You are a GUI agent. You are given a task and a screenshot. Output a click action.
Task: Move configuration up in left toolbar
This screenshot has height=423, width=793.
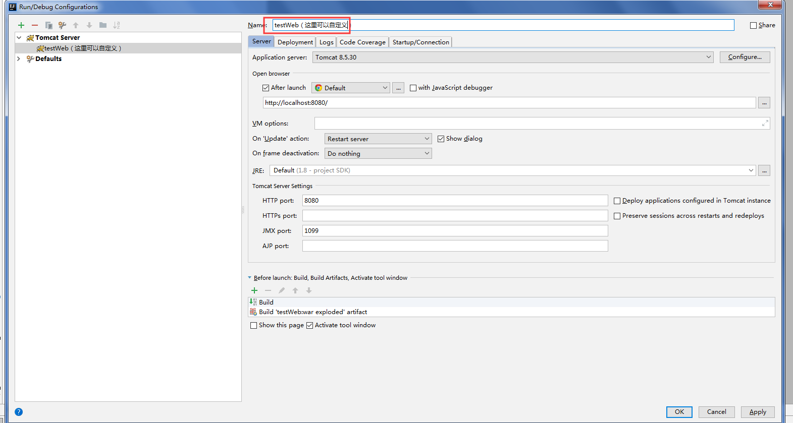pos(76,25)
